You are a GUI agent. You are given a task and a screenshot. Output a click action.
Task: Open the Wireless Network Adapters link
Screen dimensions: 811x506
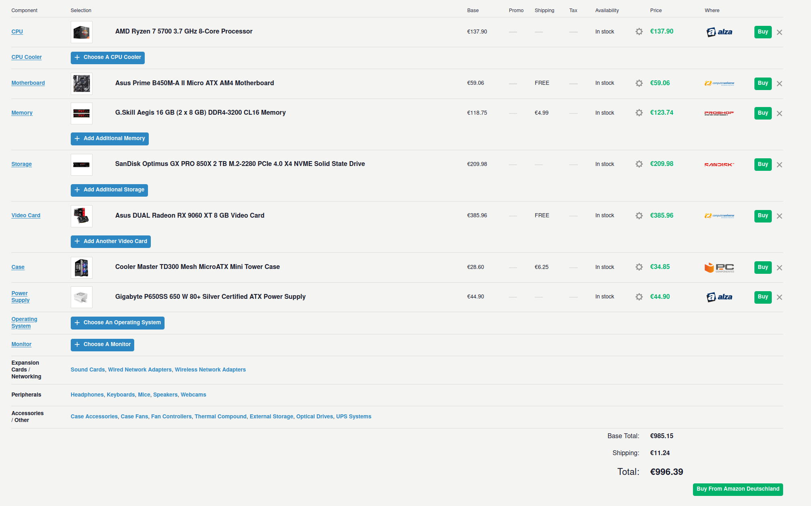(x=210, y=370)
